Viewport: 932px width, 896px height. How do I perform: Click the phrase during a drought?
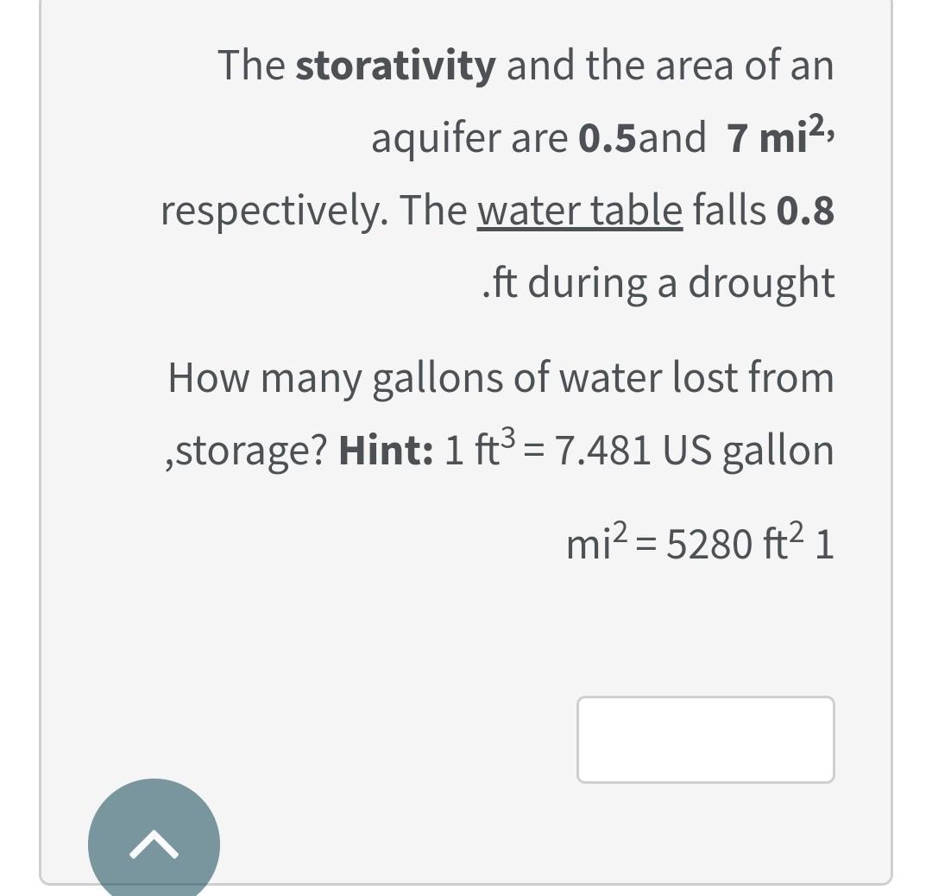pyautogui.click(x=682, y=282)
